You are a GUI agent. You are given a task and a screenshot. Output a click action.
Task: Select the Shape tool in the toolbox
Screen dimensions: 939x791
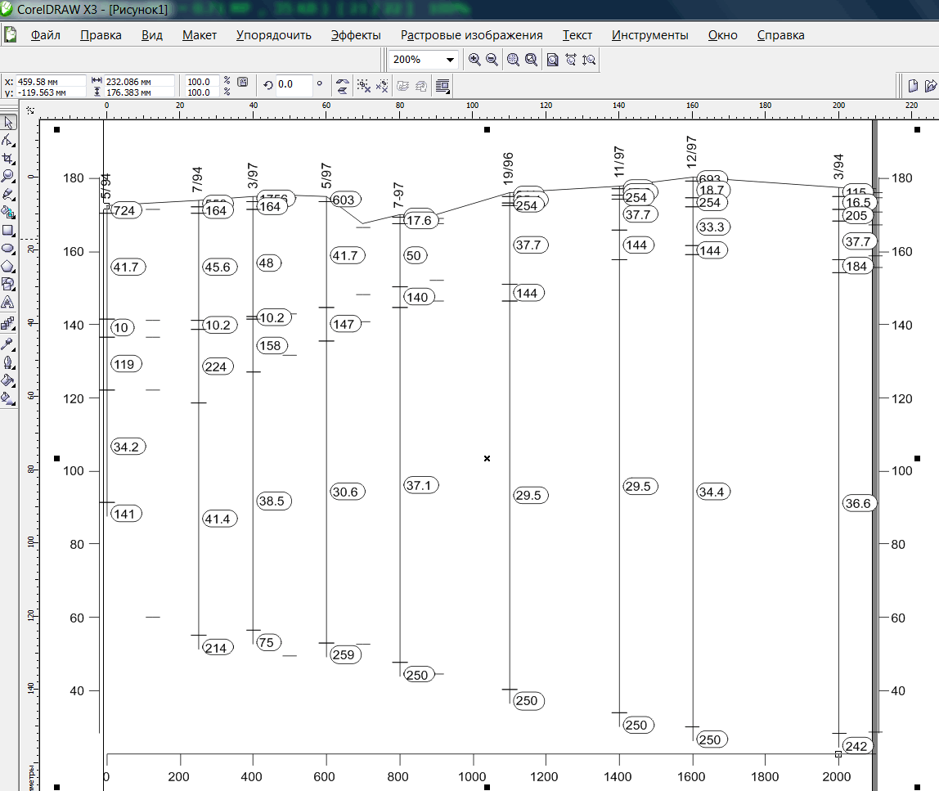tap(8, 141)
